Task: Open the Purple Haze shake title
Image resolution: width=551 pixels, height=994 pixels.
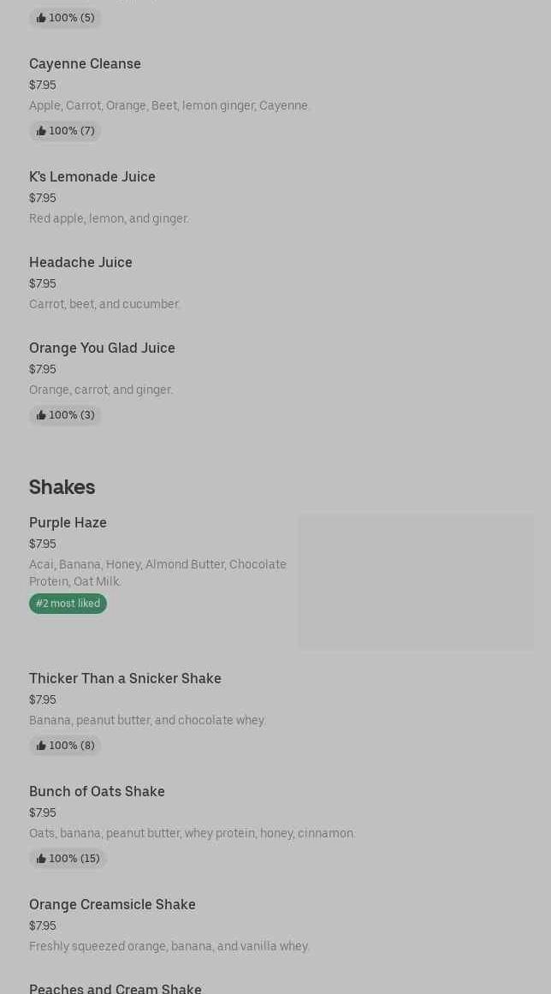Action: 68,522
